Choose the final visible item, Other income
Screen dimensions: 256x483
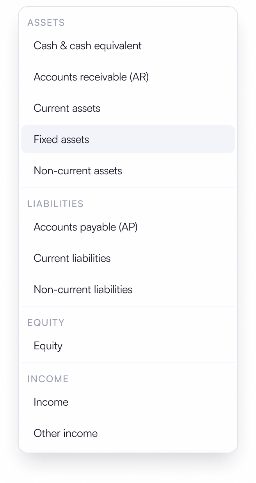click(x=128, y=433)
